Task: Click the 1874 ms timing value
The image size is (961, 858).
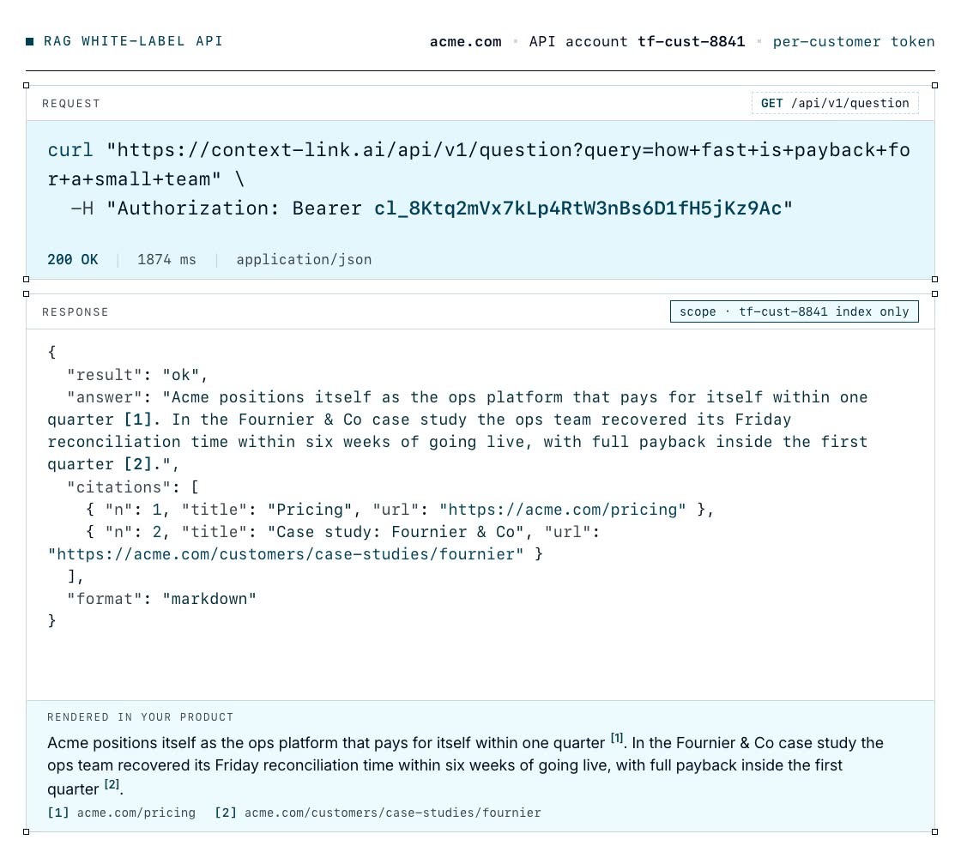Action: (166, 259)
